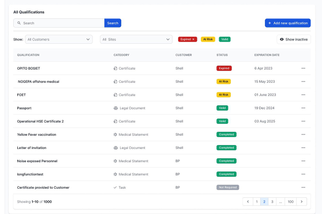
Task: Click the Certificate icon in OPITO BOSIET row
Action: 115,68
